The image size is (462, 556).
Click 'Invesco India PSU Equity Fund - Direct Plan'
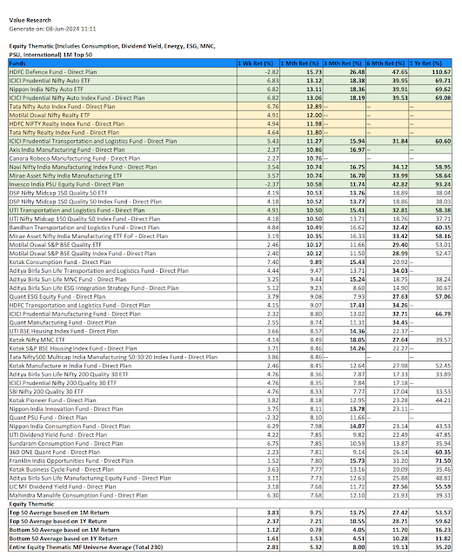pos(66,184)
